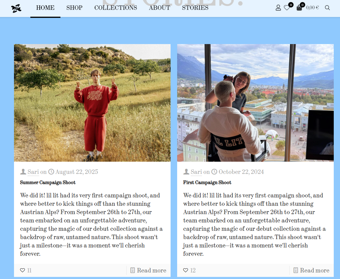Select the HOME menu item

pos(45,8)
